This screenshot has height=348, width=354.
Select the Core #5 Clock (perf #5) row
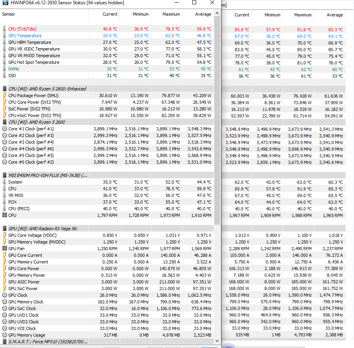pos(107,155)
